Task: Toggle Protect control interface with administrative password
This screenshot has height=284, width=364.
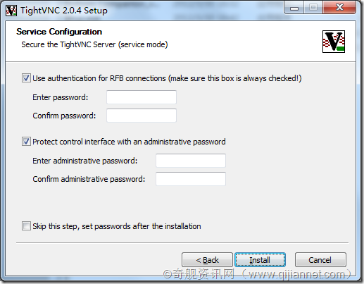Action: (x=26, y=142)
